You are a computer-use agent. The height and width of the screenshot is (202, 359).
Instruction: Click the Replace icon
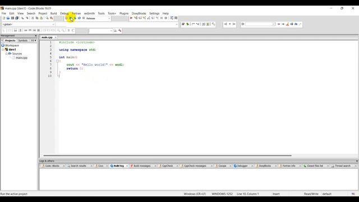point(52,18)
